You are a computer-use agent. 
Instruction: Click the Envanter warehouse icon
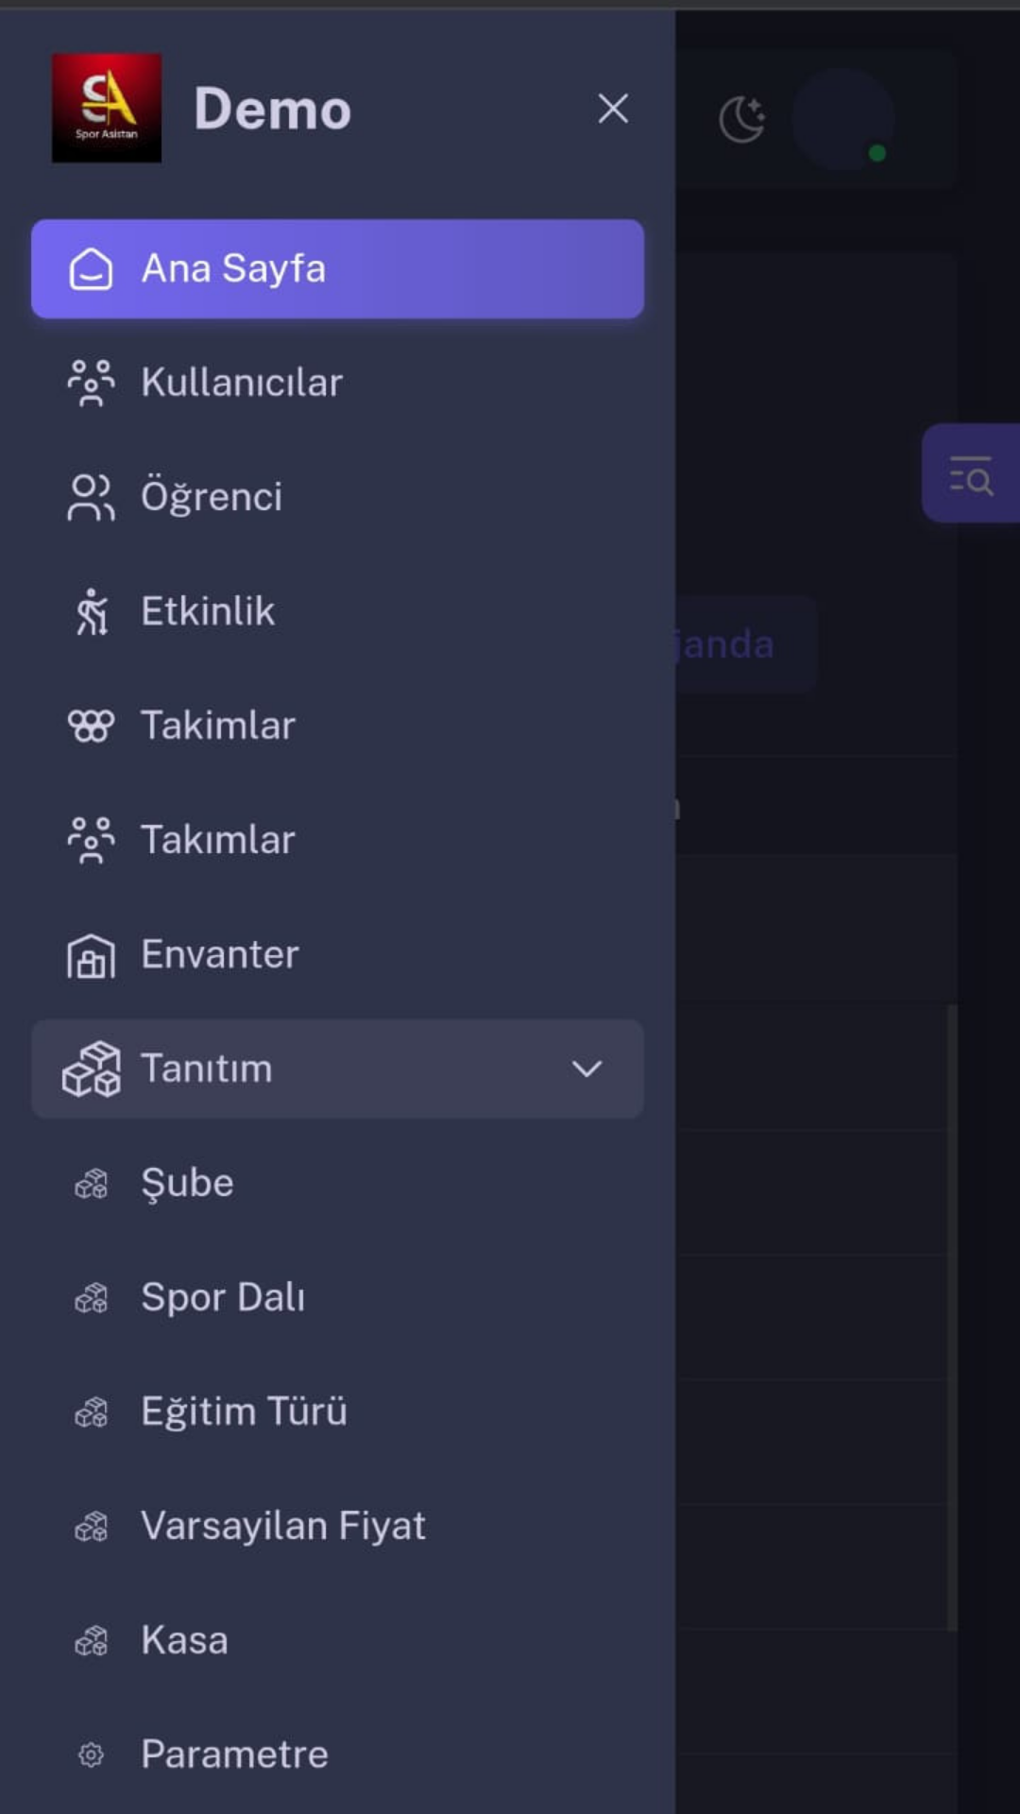pyautogui.click(x=91, y=955)
